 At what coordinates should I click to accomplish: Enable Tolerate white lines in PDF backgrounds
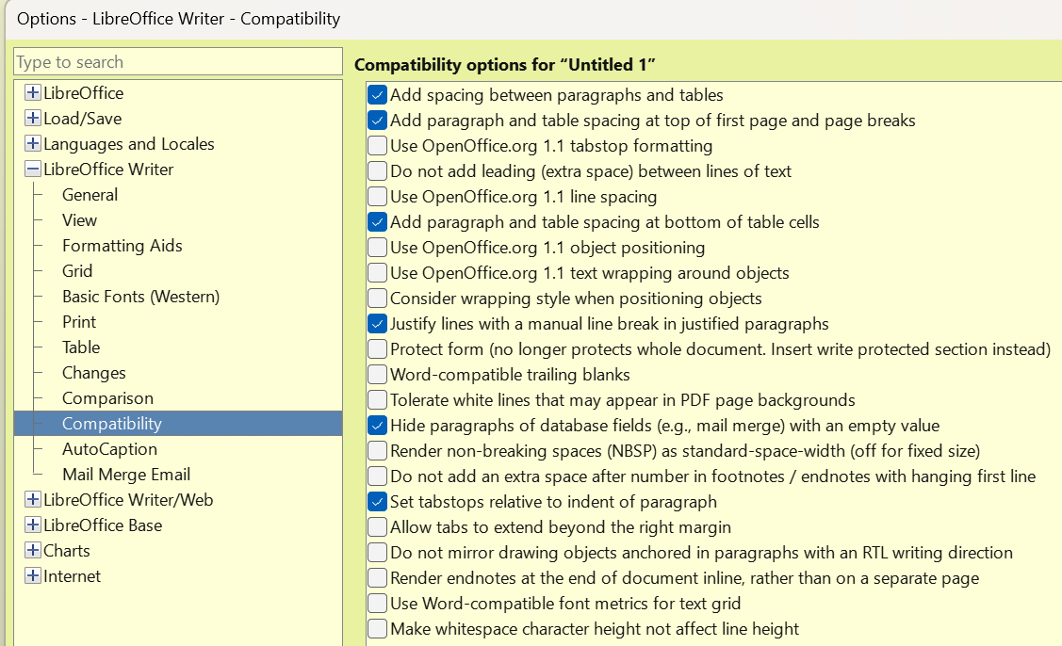(x=377, y=400)
